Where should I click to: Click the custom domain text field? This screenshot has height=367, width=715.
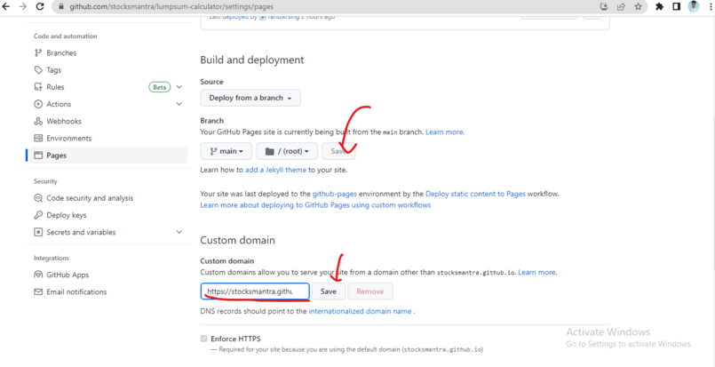pos(256,291)
